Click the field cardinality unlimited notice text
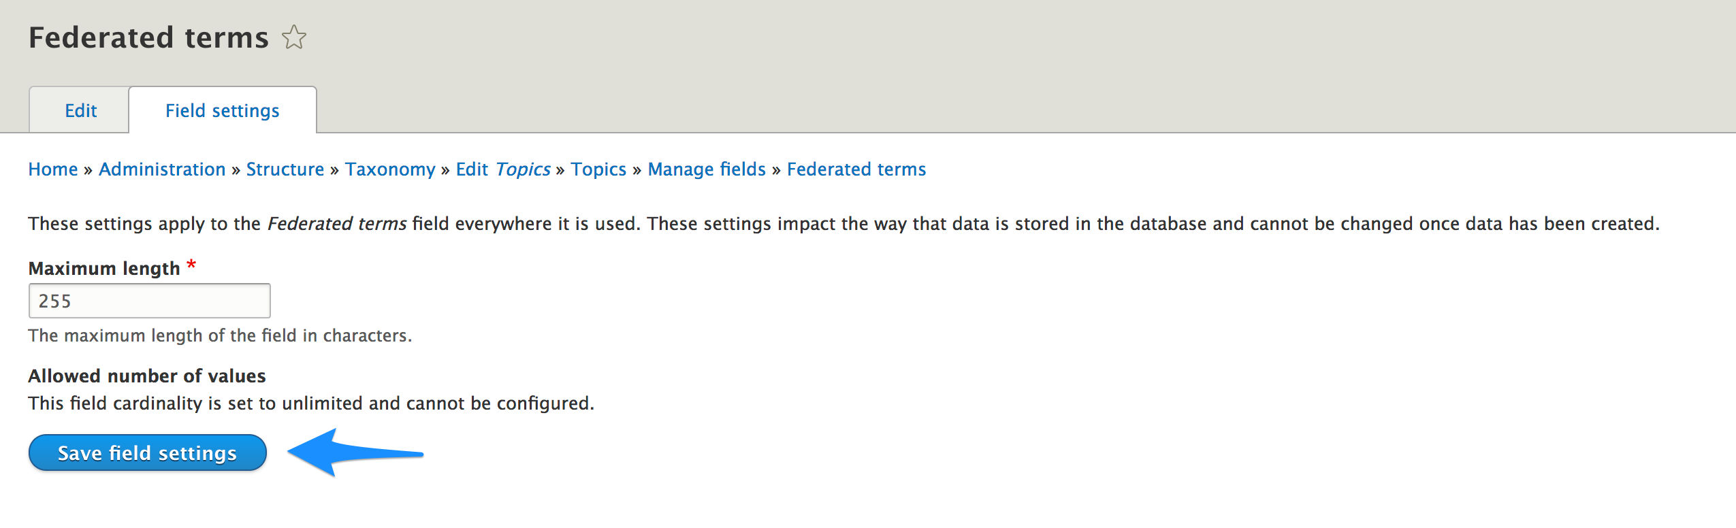 [311, 403]
